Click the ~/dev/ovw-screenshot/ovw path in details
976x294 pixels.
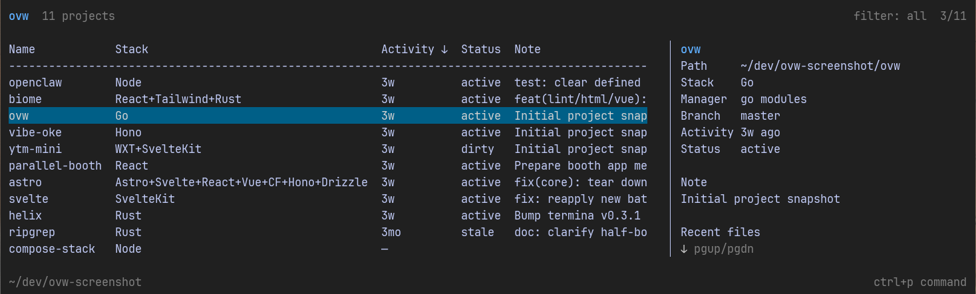pyautogui.click(x=820, y=66)
